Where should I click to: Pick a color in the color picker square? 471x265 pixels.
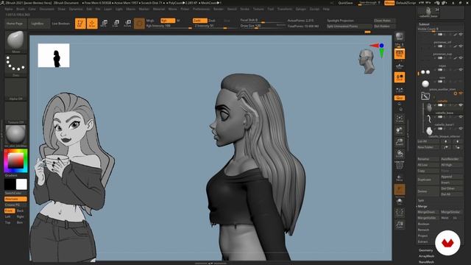[15, 160]
